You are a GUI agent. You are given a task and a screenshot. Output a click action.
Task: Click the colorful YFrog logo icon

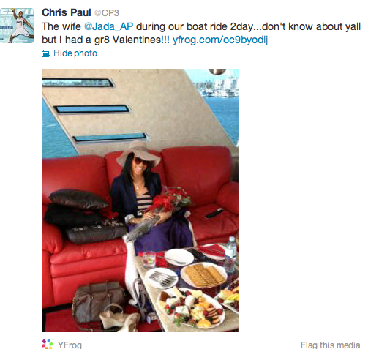(x=48, y=344)
